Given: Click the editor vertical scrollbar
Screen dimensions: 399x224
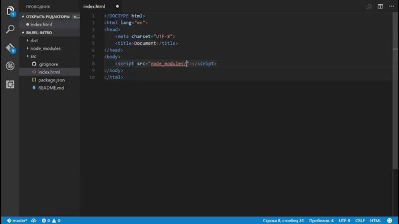Looking at the screenshot, I should coord(395,91).
